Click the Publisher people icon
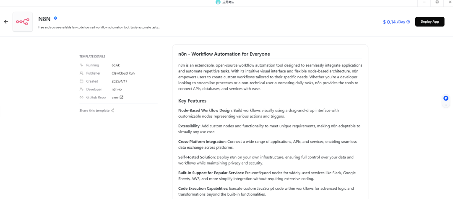 [x=81, y=73]
